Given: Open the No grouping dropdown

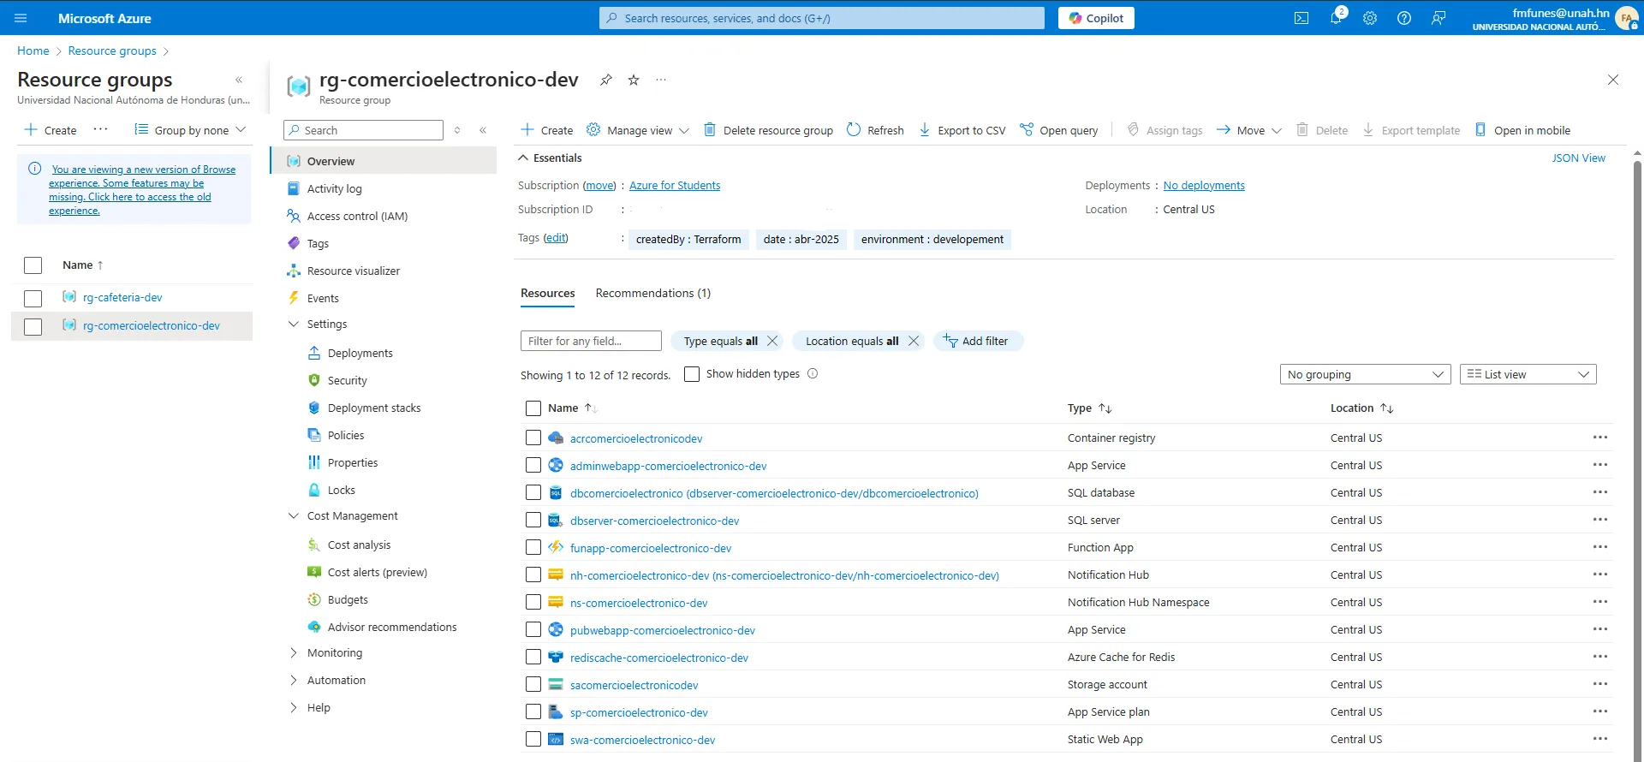Looking at the screenshot, I should coord(1365,374).
